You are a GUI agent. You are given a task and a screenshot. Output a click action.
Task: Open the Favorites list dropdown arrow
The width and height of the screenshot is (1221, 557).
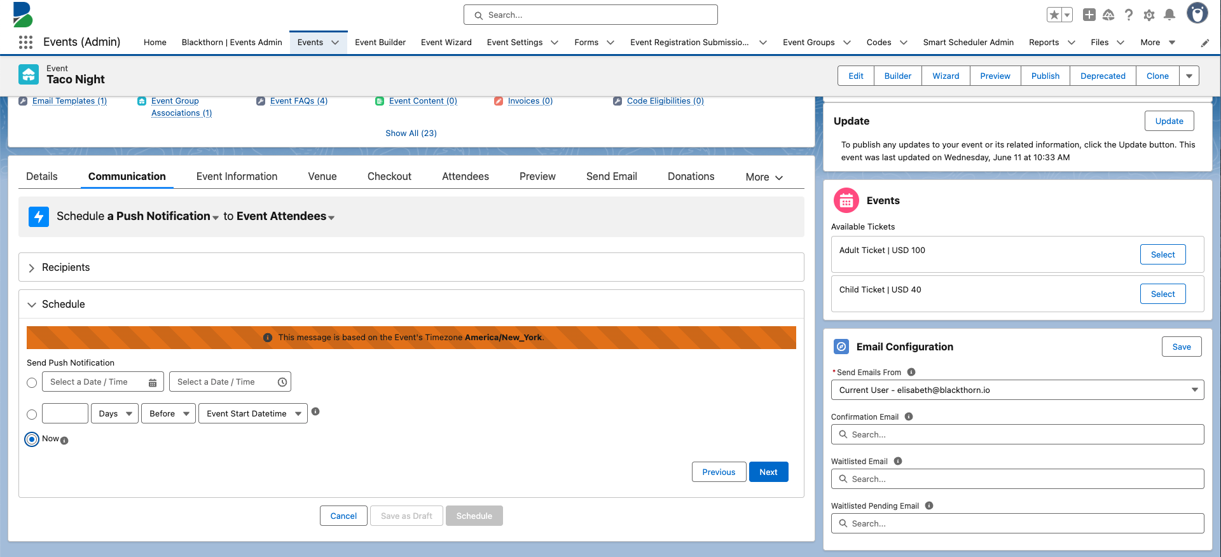pos(1067,15)
